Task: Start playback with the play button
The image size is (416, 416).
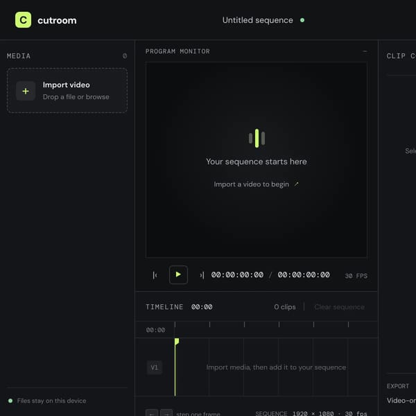Action: (x=178, y=275)
